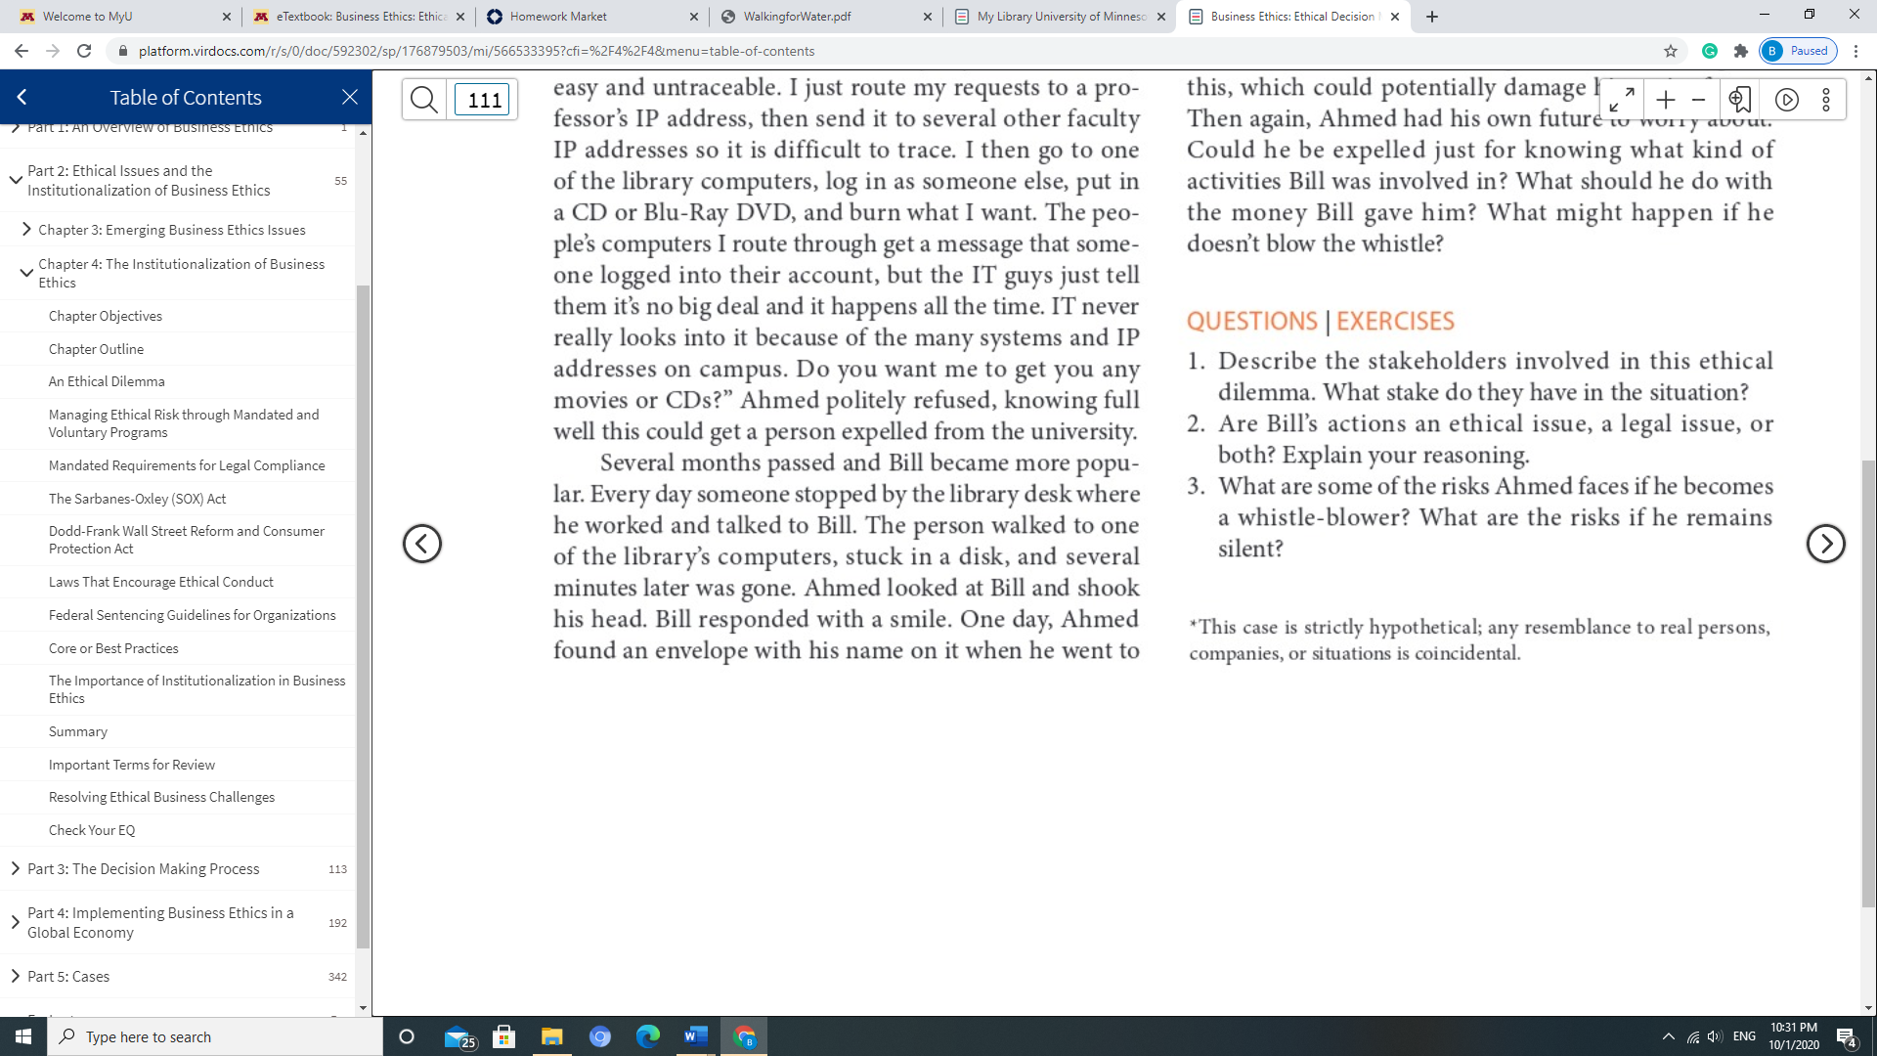Image resolution: width=1877 pixels, height=1056 pixels.
Task: Open the Mail app on taskbar
Action: [458, 1036]
